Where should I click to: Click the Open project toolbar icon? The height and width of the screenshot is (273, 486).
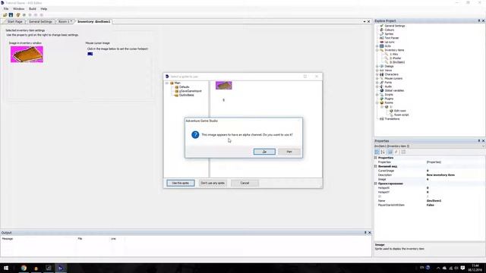click(x=5, y=15)
